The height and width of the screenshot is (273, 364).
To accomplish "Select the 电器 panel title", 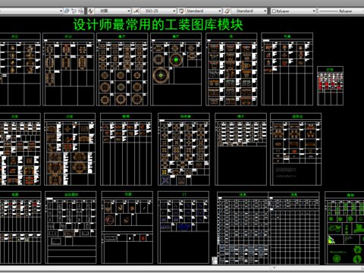I will (x=15, y=194).
